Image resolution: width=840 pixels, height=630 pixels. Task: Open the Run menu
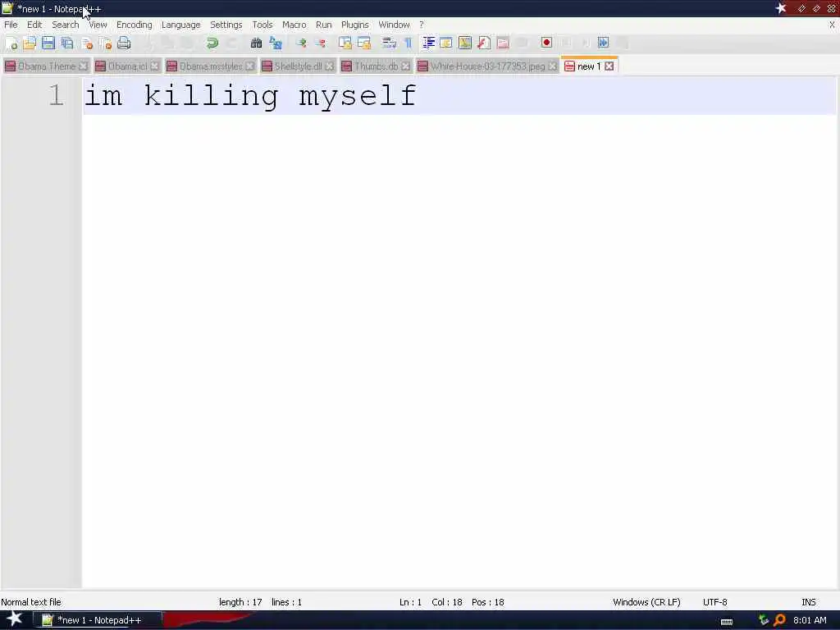point(323,25)
